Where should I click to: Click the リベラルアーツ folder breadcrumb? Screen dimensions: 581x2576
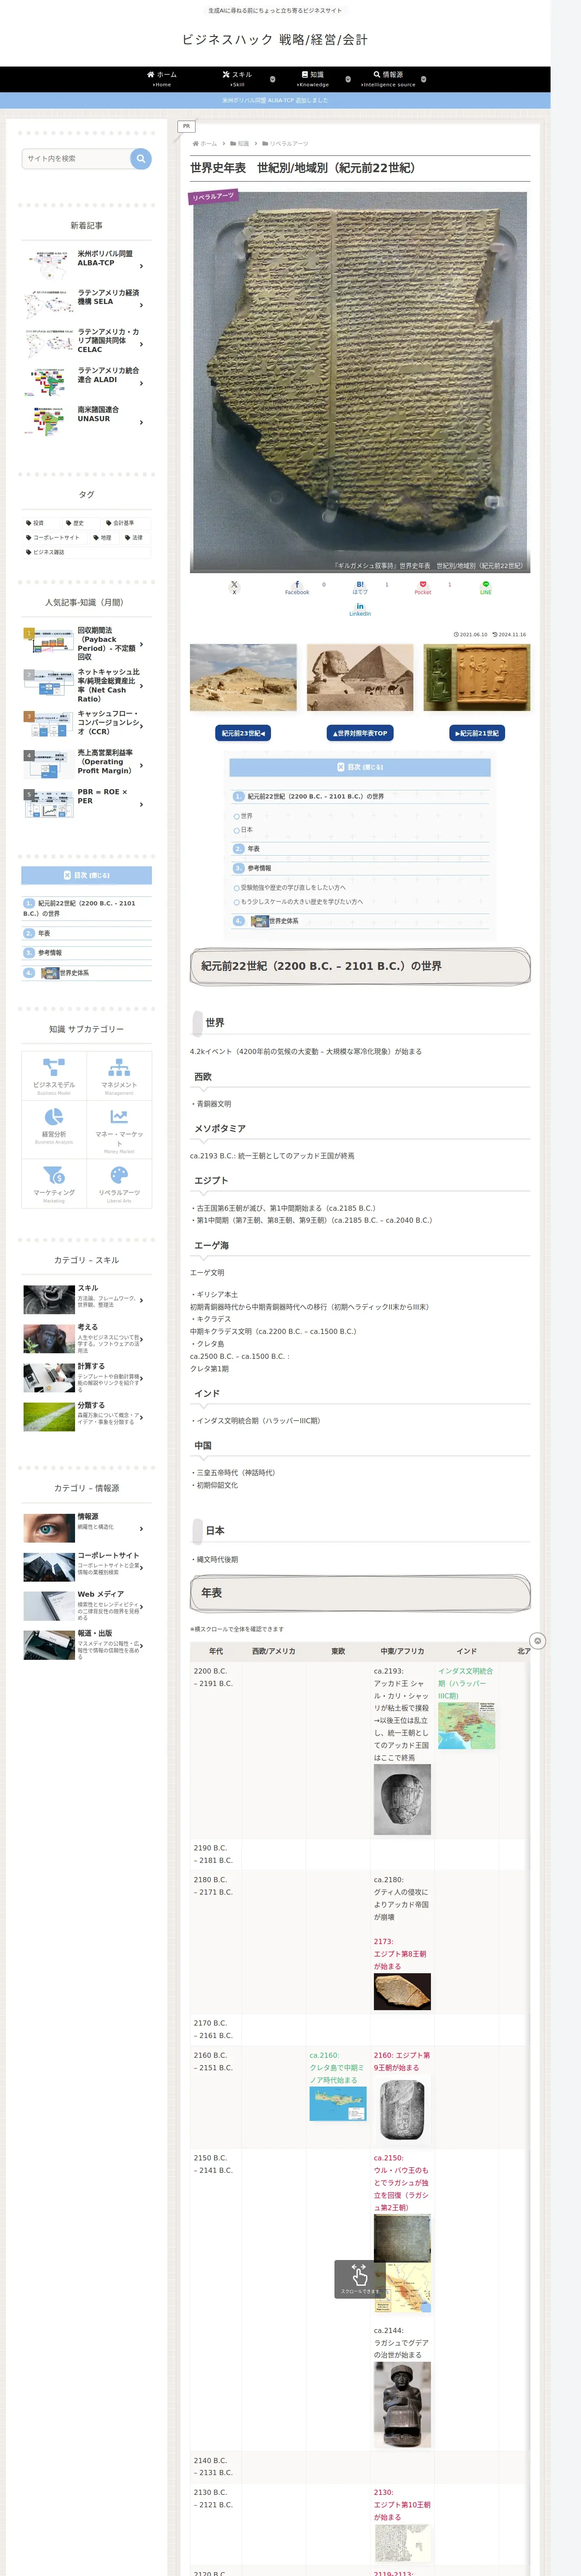pos(286,144)
